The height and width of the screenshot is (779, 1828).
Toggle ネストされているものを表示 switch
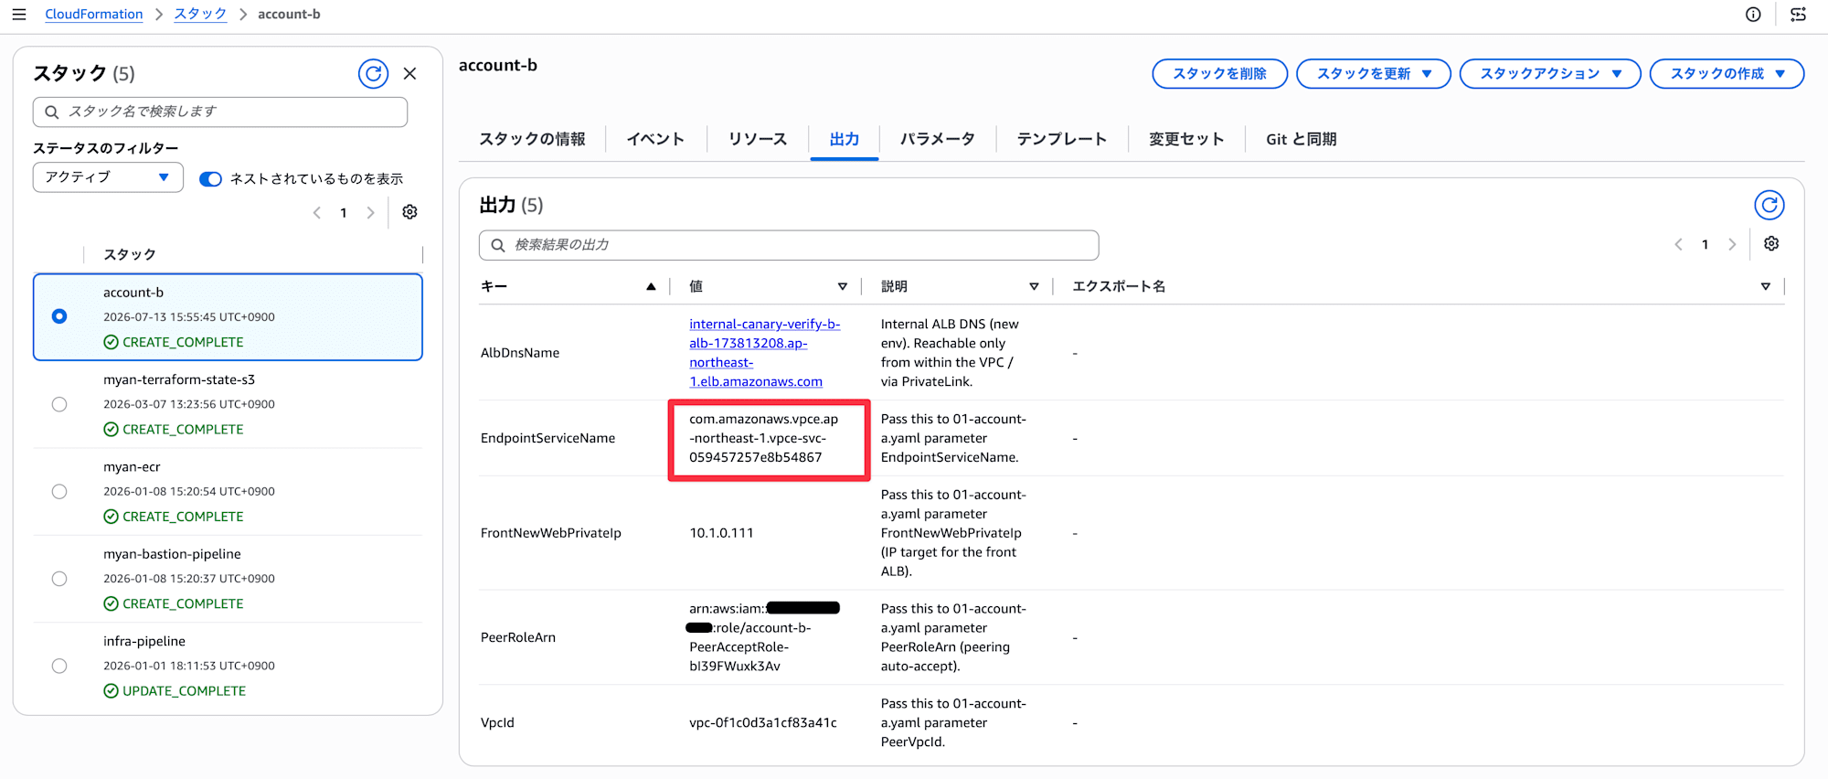pos(210,178)
